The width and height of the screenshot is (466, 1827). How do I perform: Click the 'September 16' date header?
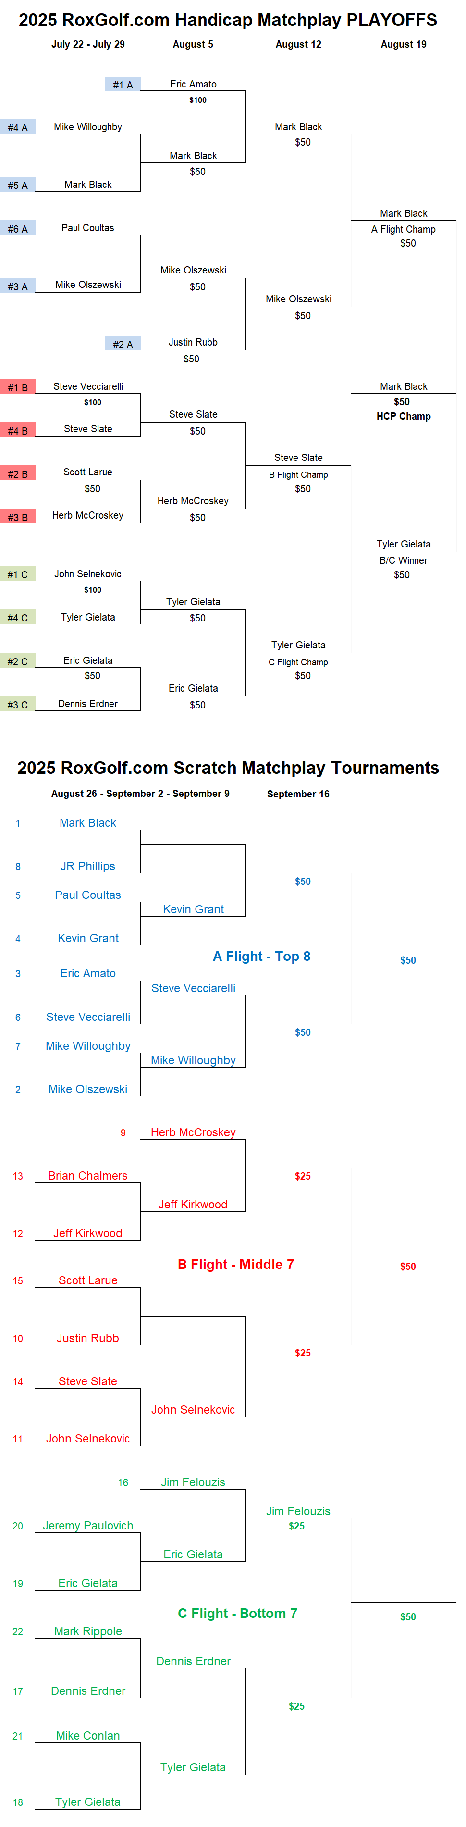pyautogui.click(x=298, y=794)
